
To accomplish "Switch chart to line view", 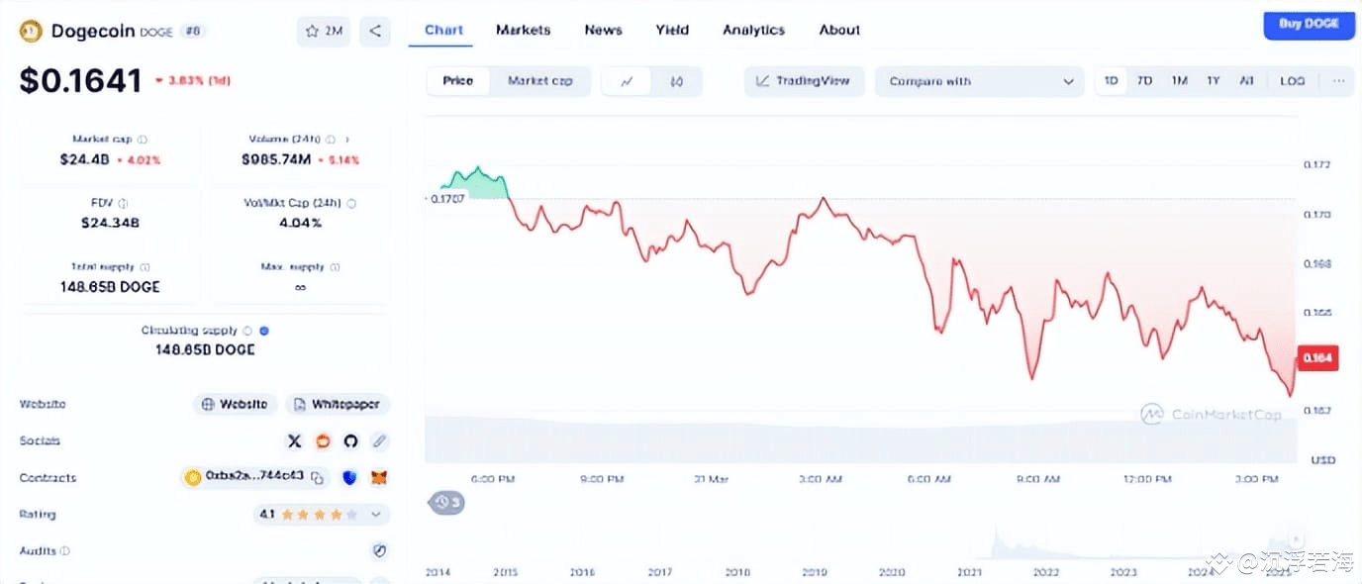I will pyautogui.click(x=627, y=81).
